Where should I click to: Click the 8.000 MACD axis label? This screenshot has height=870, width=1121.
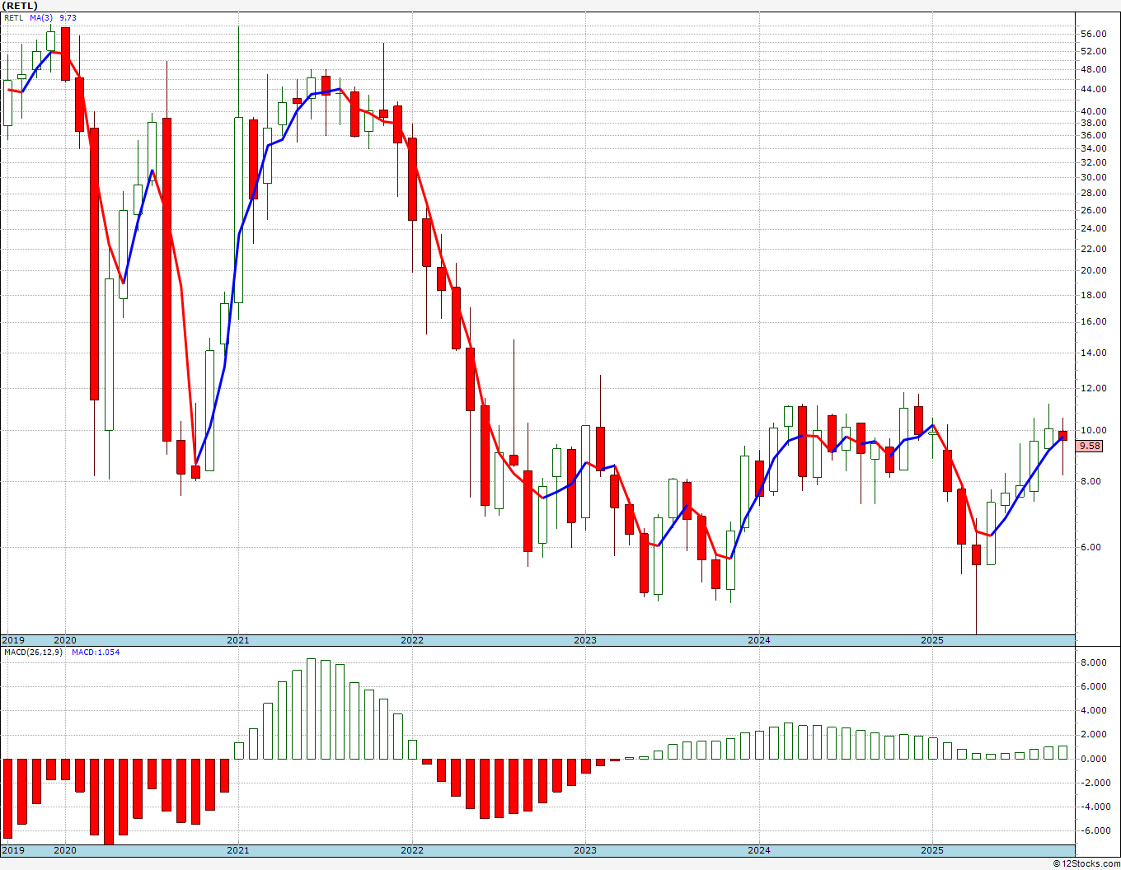point(1093,662)
